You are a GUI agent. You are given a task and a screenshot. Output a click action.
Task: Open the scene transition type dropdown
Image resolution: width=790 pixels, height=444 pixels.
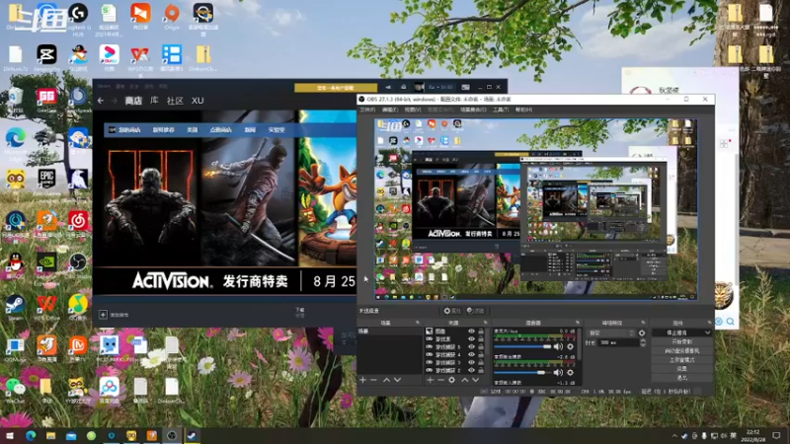point(610,333)
